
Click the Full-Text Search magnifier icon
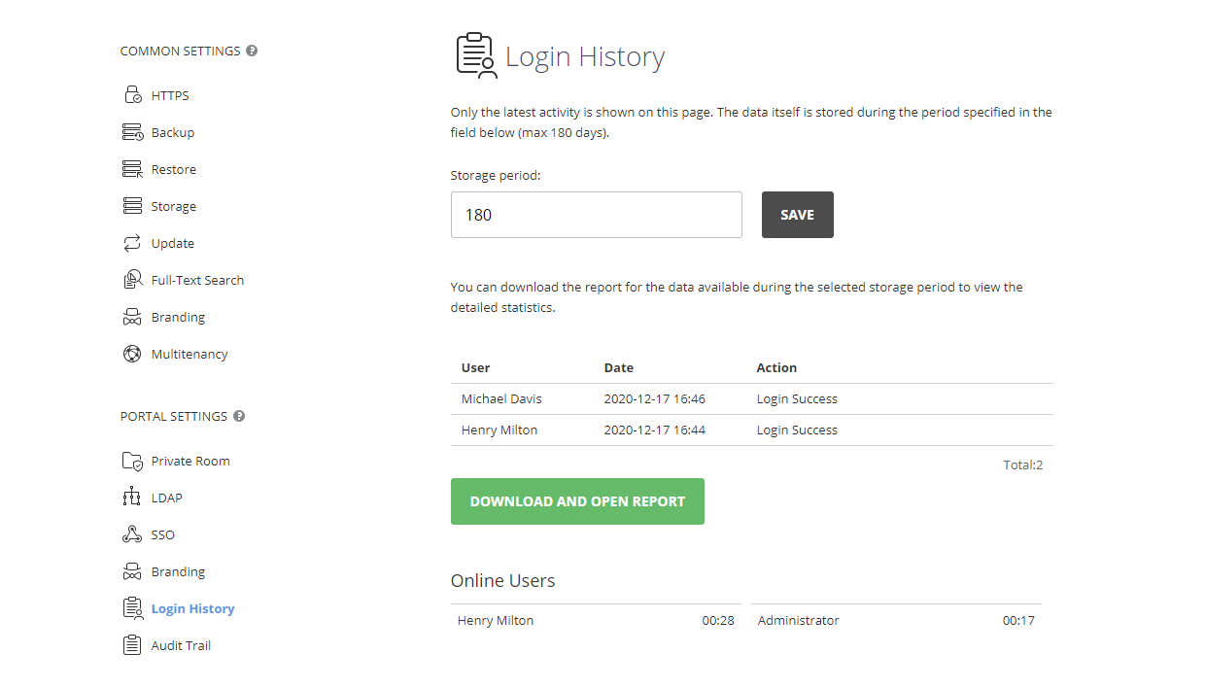coord(132,279)
